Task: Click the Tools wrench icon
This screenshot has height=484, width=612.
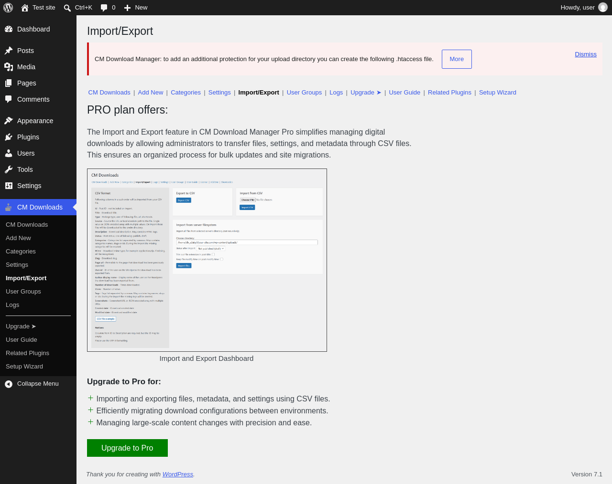Action: click(x=9, y=169)
